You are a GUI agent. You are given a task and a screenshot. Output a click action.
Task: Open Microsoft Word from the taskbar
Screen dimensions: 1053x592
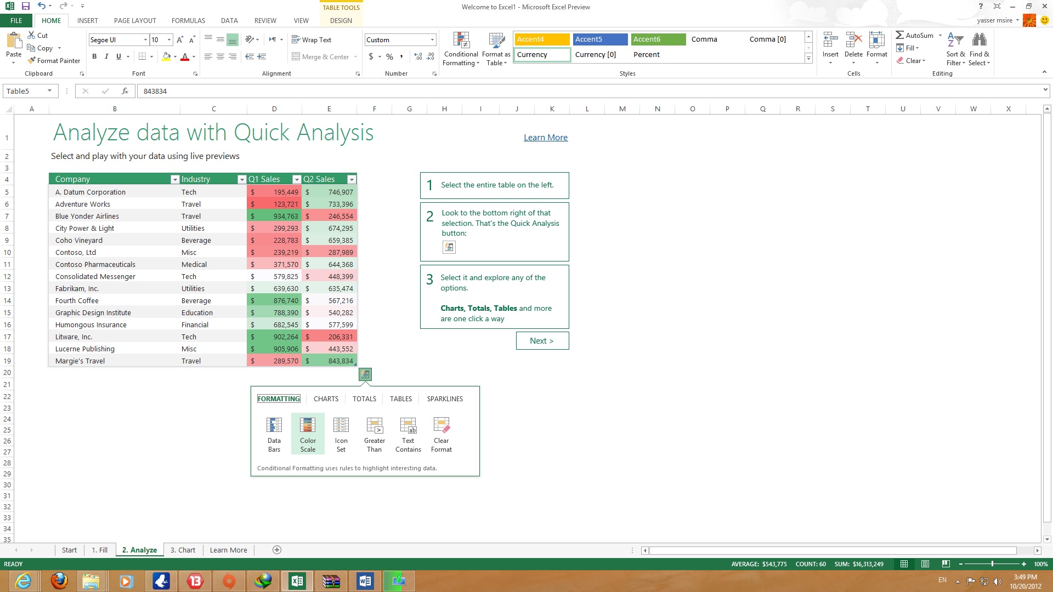[x=365, y=580]
